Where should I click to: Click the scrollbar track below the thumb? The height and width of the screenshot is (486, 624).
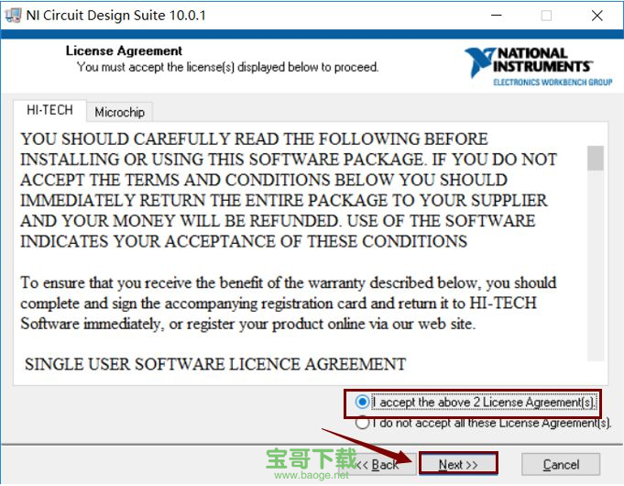pos(596,275)
